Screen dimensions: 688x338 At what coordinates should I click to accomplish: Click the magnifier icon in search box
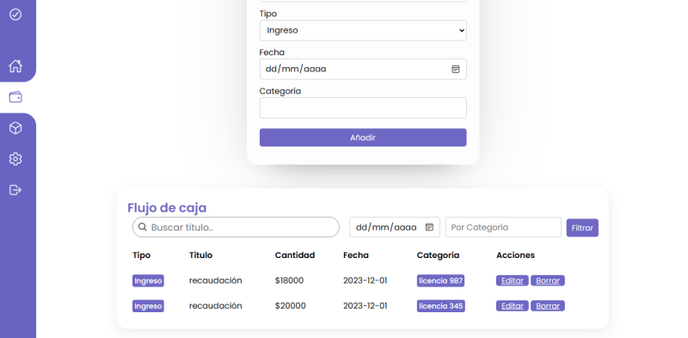[x=142, y=227]
